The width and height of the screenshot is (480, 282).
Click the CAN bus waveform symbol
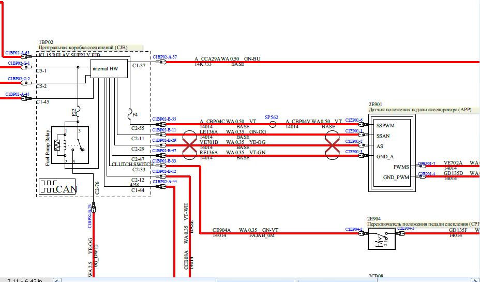pos(57,186)
